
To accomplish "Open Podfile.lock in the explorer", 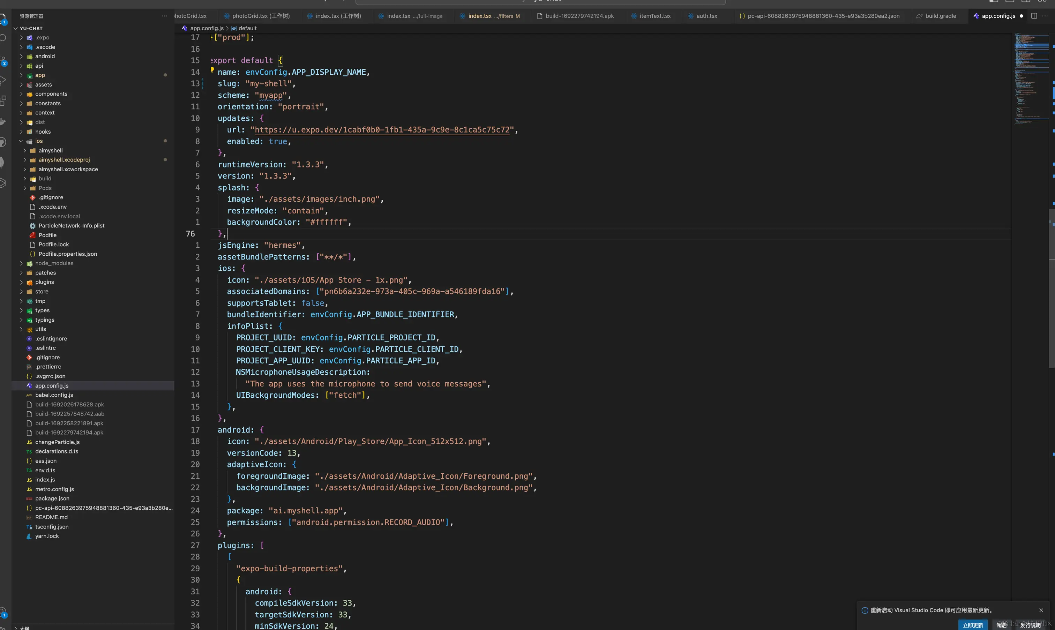I will (x=53, y=245).
